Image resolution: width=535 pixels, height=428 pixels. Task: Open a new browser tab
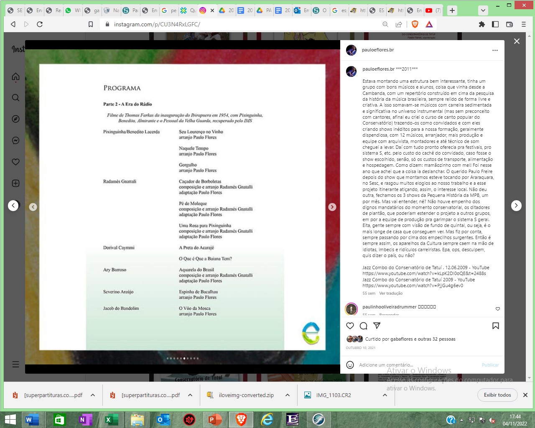[452, 10]
